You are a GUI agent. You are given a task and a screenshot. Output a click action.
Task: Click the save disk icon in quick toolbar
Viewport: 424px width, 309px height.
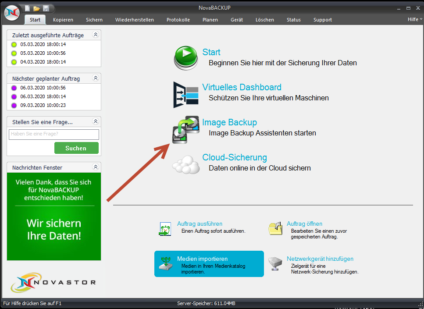click(x=46, y=8)
